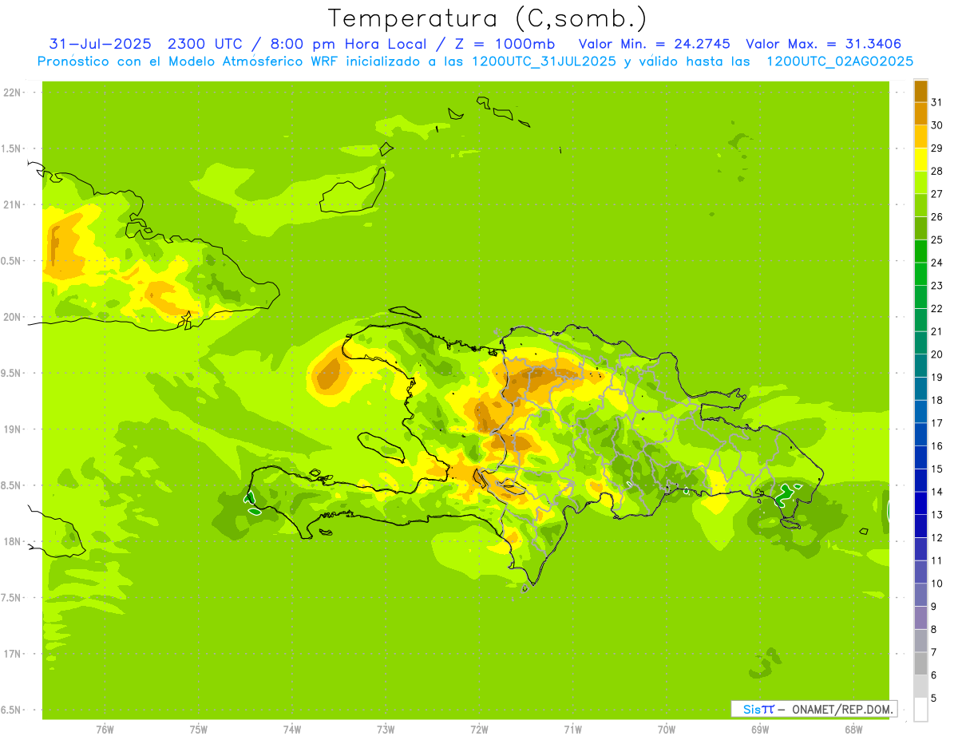Pick the yellow colorbar segment between 28 and 29

click(920, 160)
